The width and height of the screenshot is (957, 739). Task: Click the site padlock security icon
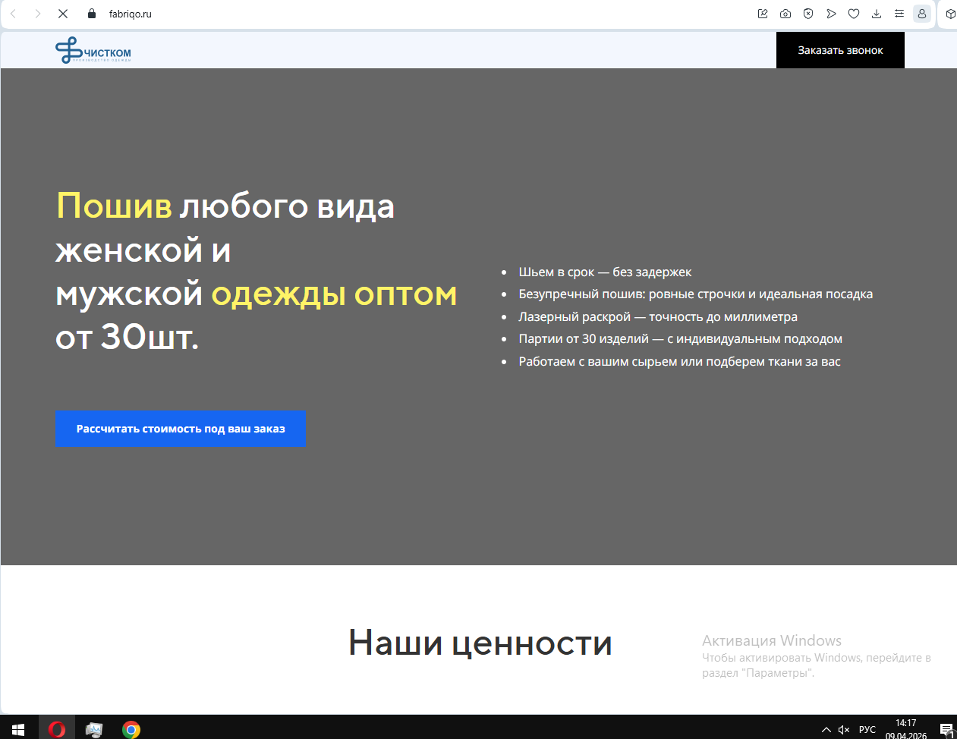pos(92,14)
